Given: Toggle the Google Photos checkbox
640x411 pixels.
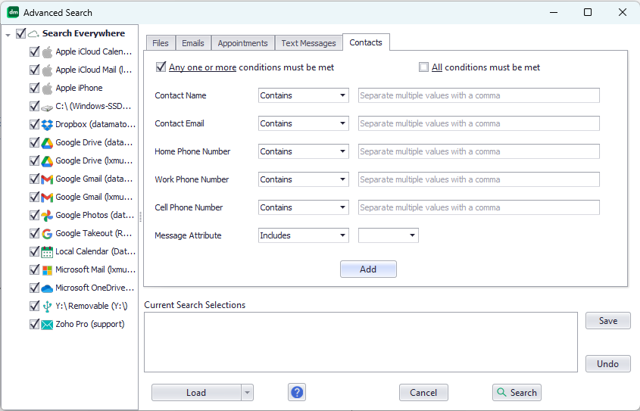Looking at the screenshot, I should (35, 215).
